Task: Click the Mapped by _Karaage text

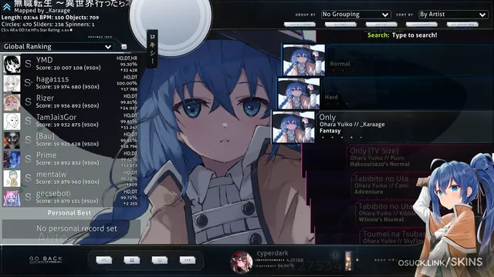Action: click(x=42, y=10)
